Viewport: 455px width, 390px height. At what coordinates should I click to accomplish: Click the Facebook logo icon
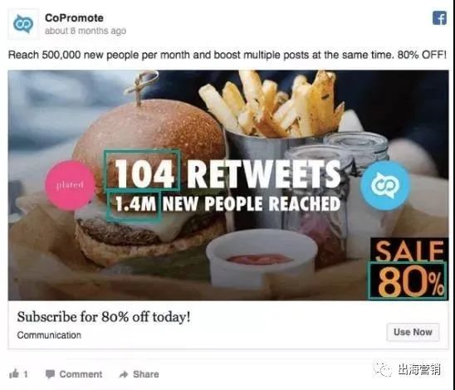click(439, 18)
